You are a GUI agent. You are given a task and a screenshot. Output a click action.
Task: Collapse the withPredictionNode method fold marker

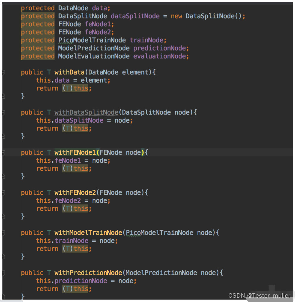click(3, 273)
